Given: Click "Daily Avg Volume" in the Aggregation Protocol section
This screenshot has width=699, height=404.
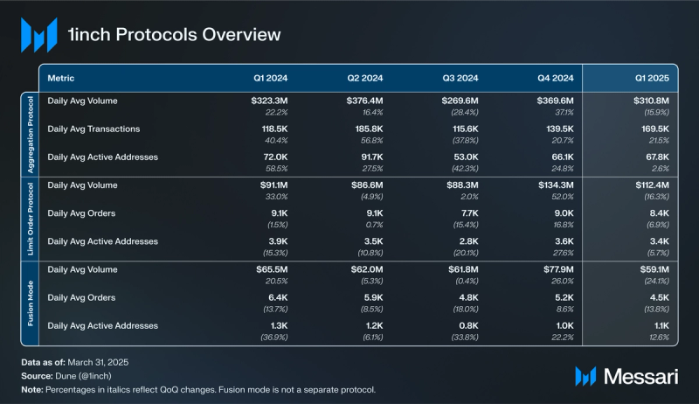Looking at the screenshot, I should pos(82,101).
